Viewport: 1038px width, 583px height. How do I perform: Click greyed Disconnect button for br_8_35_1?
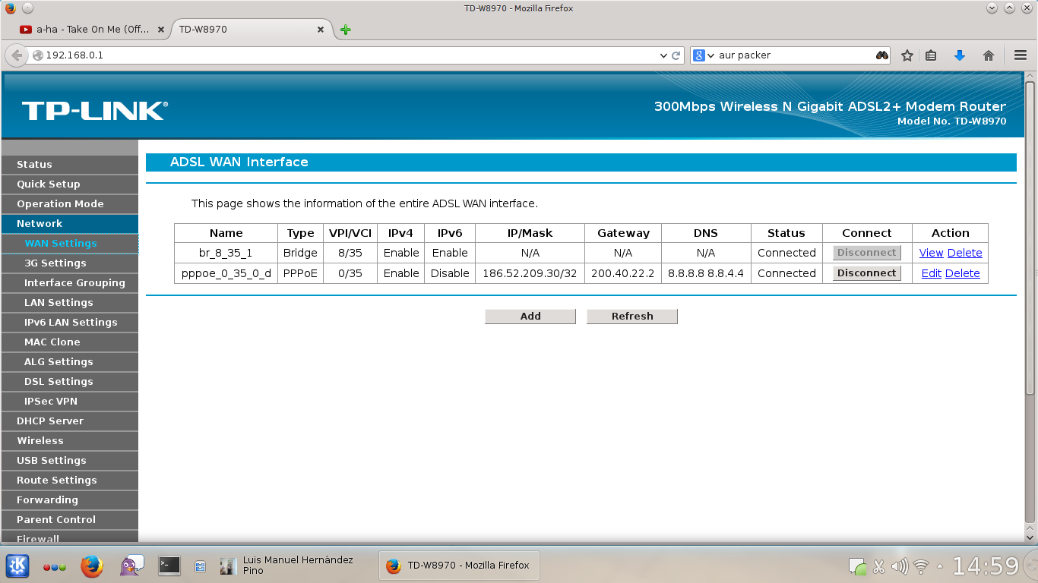tap(866, 253)
